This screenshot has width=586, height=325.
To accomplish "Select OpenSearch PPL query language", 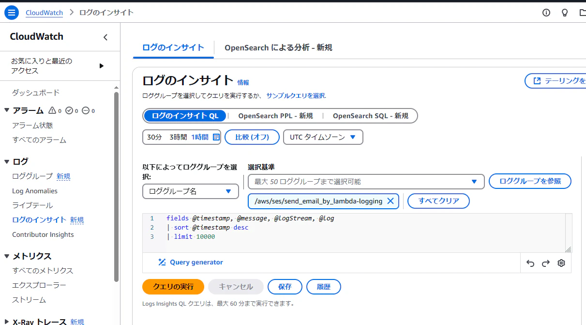I will point(275,116).
